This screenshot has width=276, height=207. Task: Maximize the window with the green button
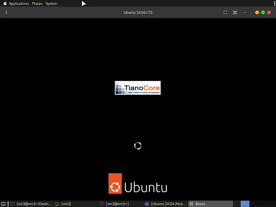point(263,12)
